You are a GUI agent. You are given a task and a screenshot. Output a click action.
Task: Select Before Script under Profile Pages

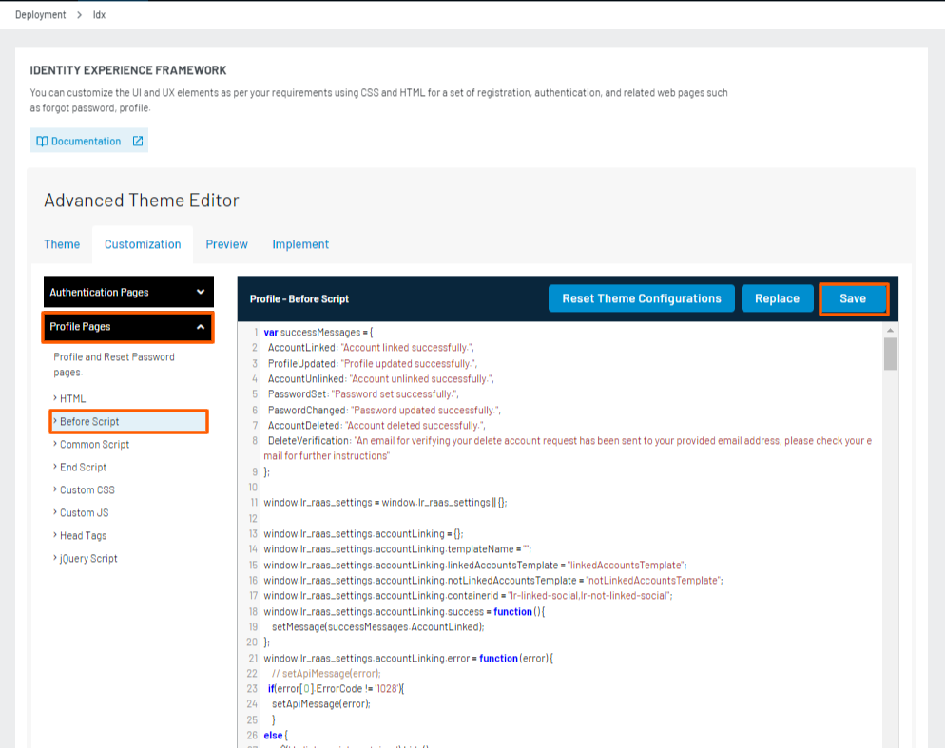pyautogui.click(x=90, y=421)
